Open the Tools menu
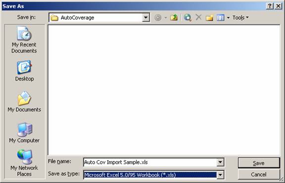 click(x=240, y=18)
